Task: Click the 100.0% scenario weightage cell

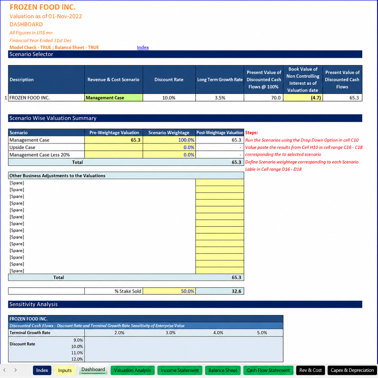Action: click(x=169, y=140)
